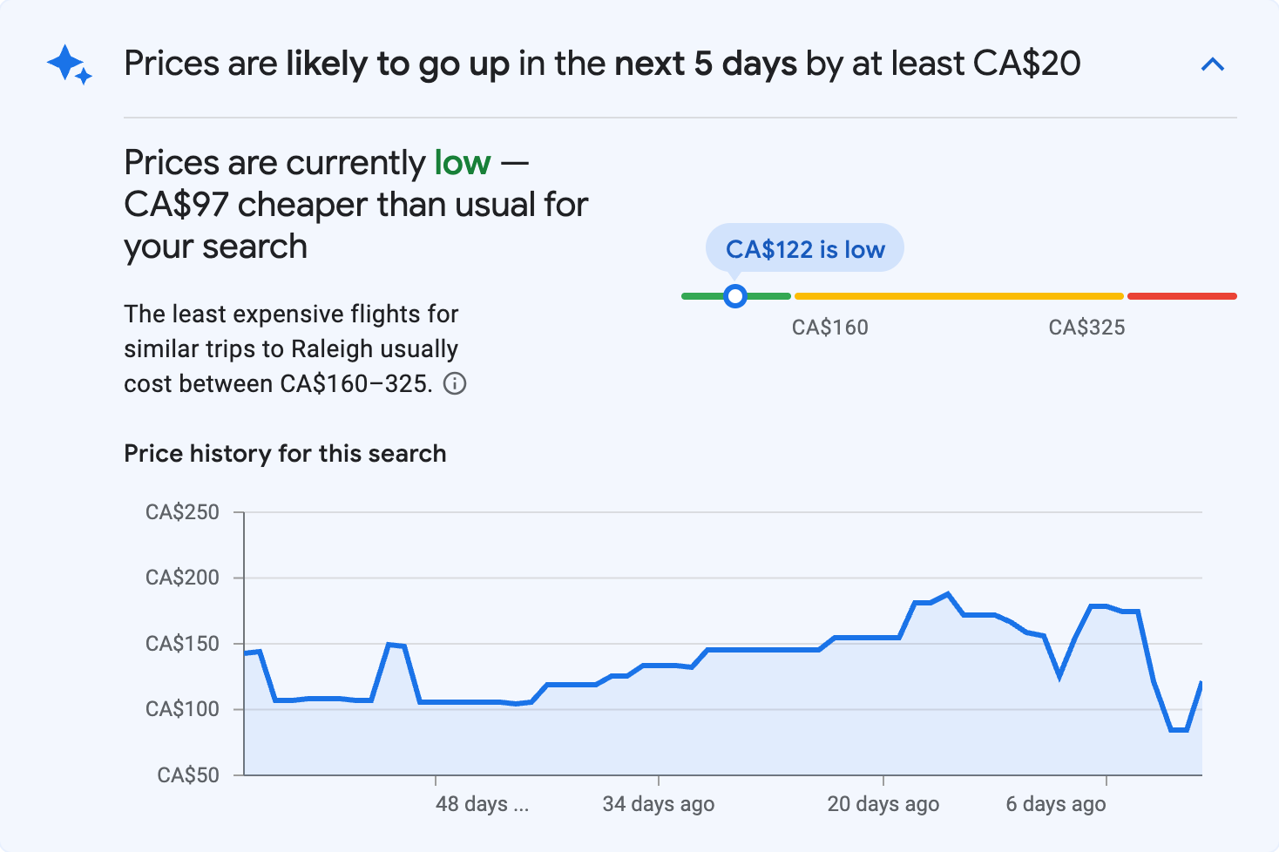The height and width of the screenshot is (852, 1279).
Task: Click the CA$160 threshold label
Action: (830, 327)
